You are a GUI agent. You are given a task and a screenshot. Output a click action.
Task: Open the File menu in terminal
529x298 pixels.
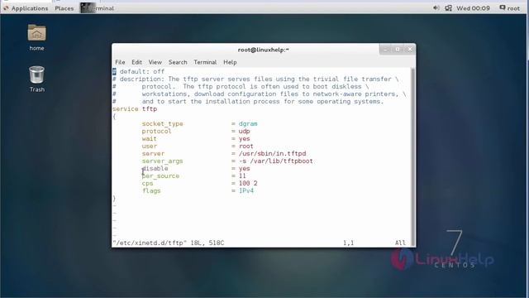pyautogui.click(x=120, y=62)
